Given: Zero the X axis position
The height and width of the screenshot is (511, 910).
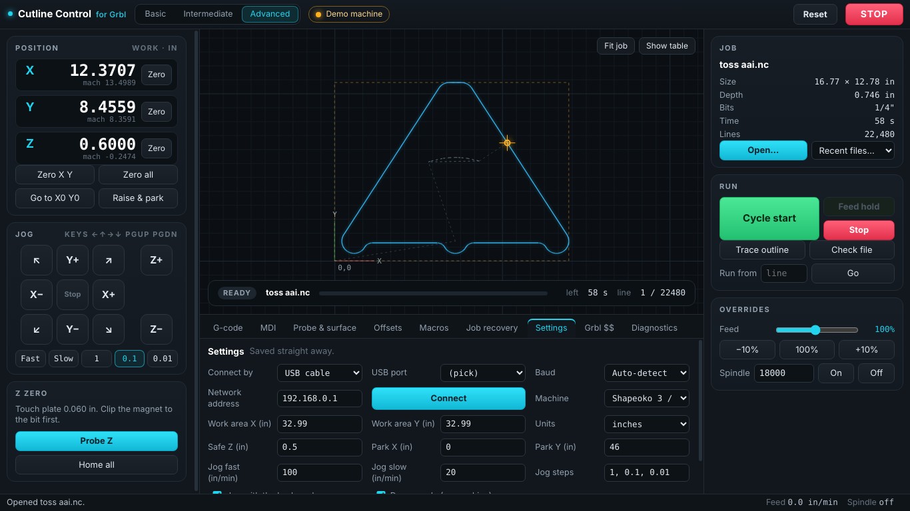Looking at the screenshot, I should tap(157, 75).
